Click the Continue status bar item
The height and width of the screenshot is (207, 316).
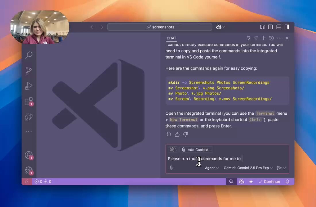(x=269, y=182)
